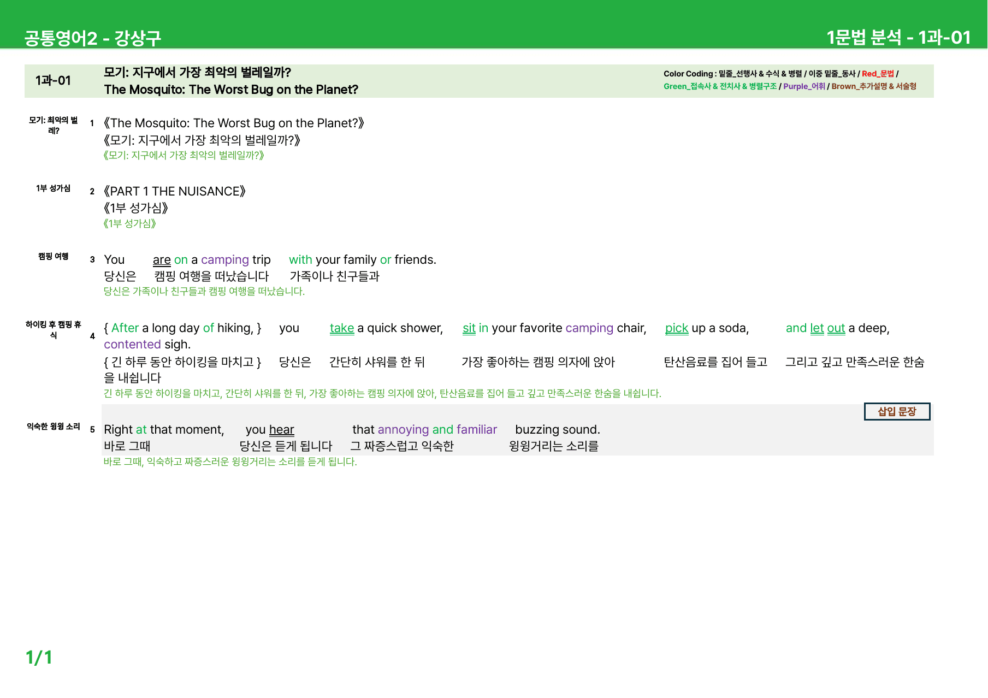Click the purple word 'contented'

point(132,345)
